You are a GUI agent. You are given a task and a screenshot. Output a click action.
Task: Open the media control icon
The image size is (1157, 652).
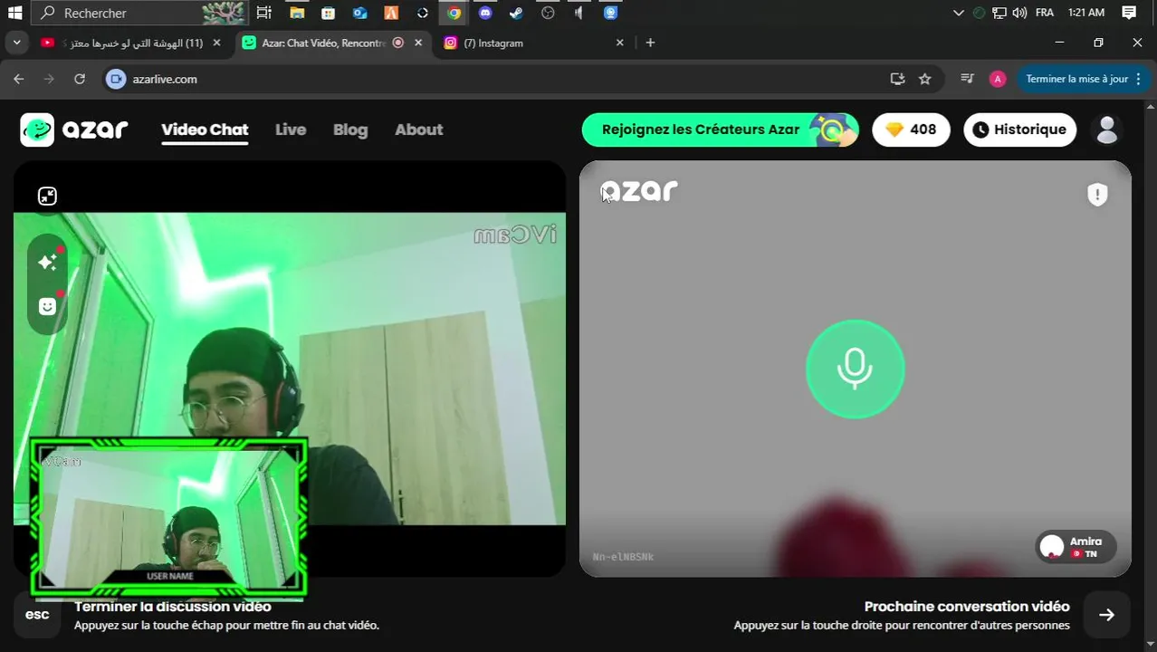click(967, 79)
